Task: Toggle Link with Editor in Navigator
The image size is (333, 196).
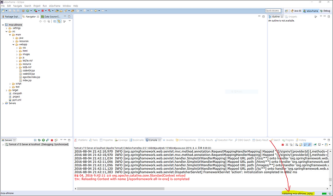Action: pos(59,21)
